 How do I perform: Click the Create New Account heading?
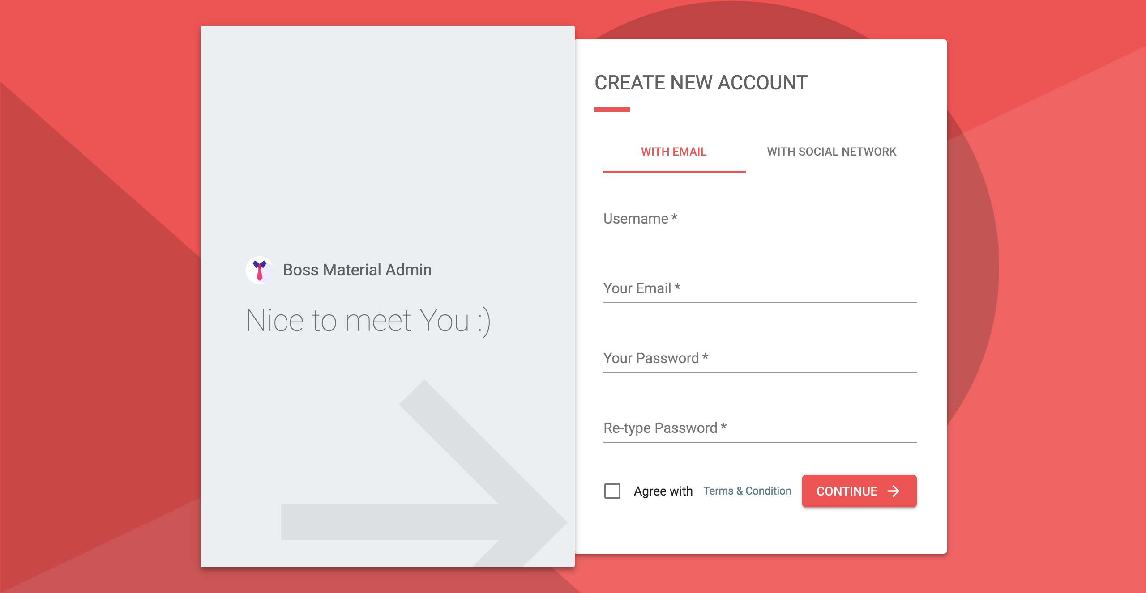(x=701, y=83)
